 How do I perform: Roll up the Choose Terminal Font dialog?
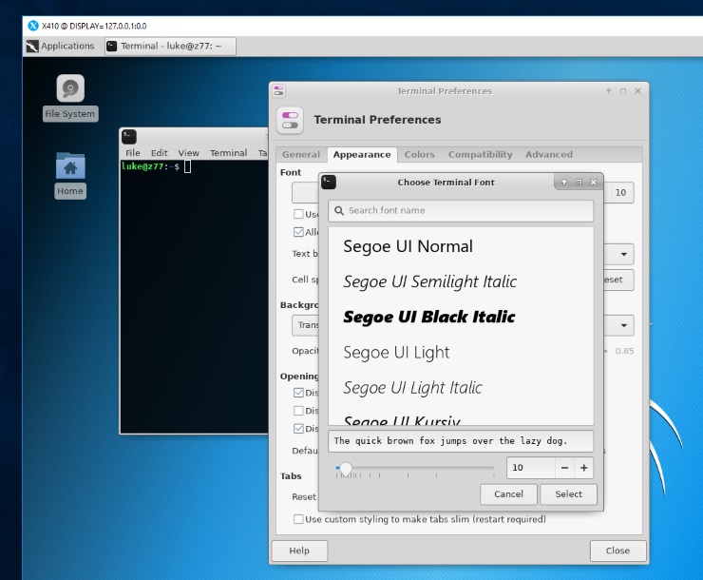point(564,182)
